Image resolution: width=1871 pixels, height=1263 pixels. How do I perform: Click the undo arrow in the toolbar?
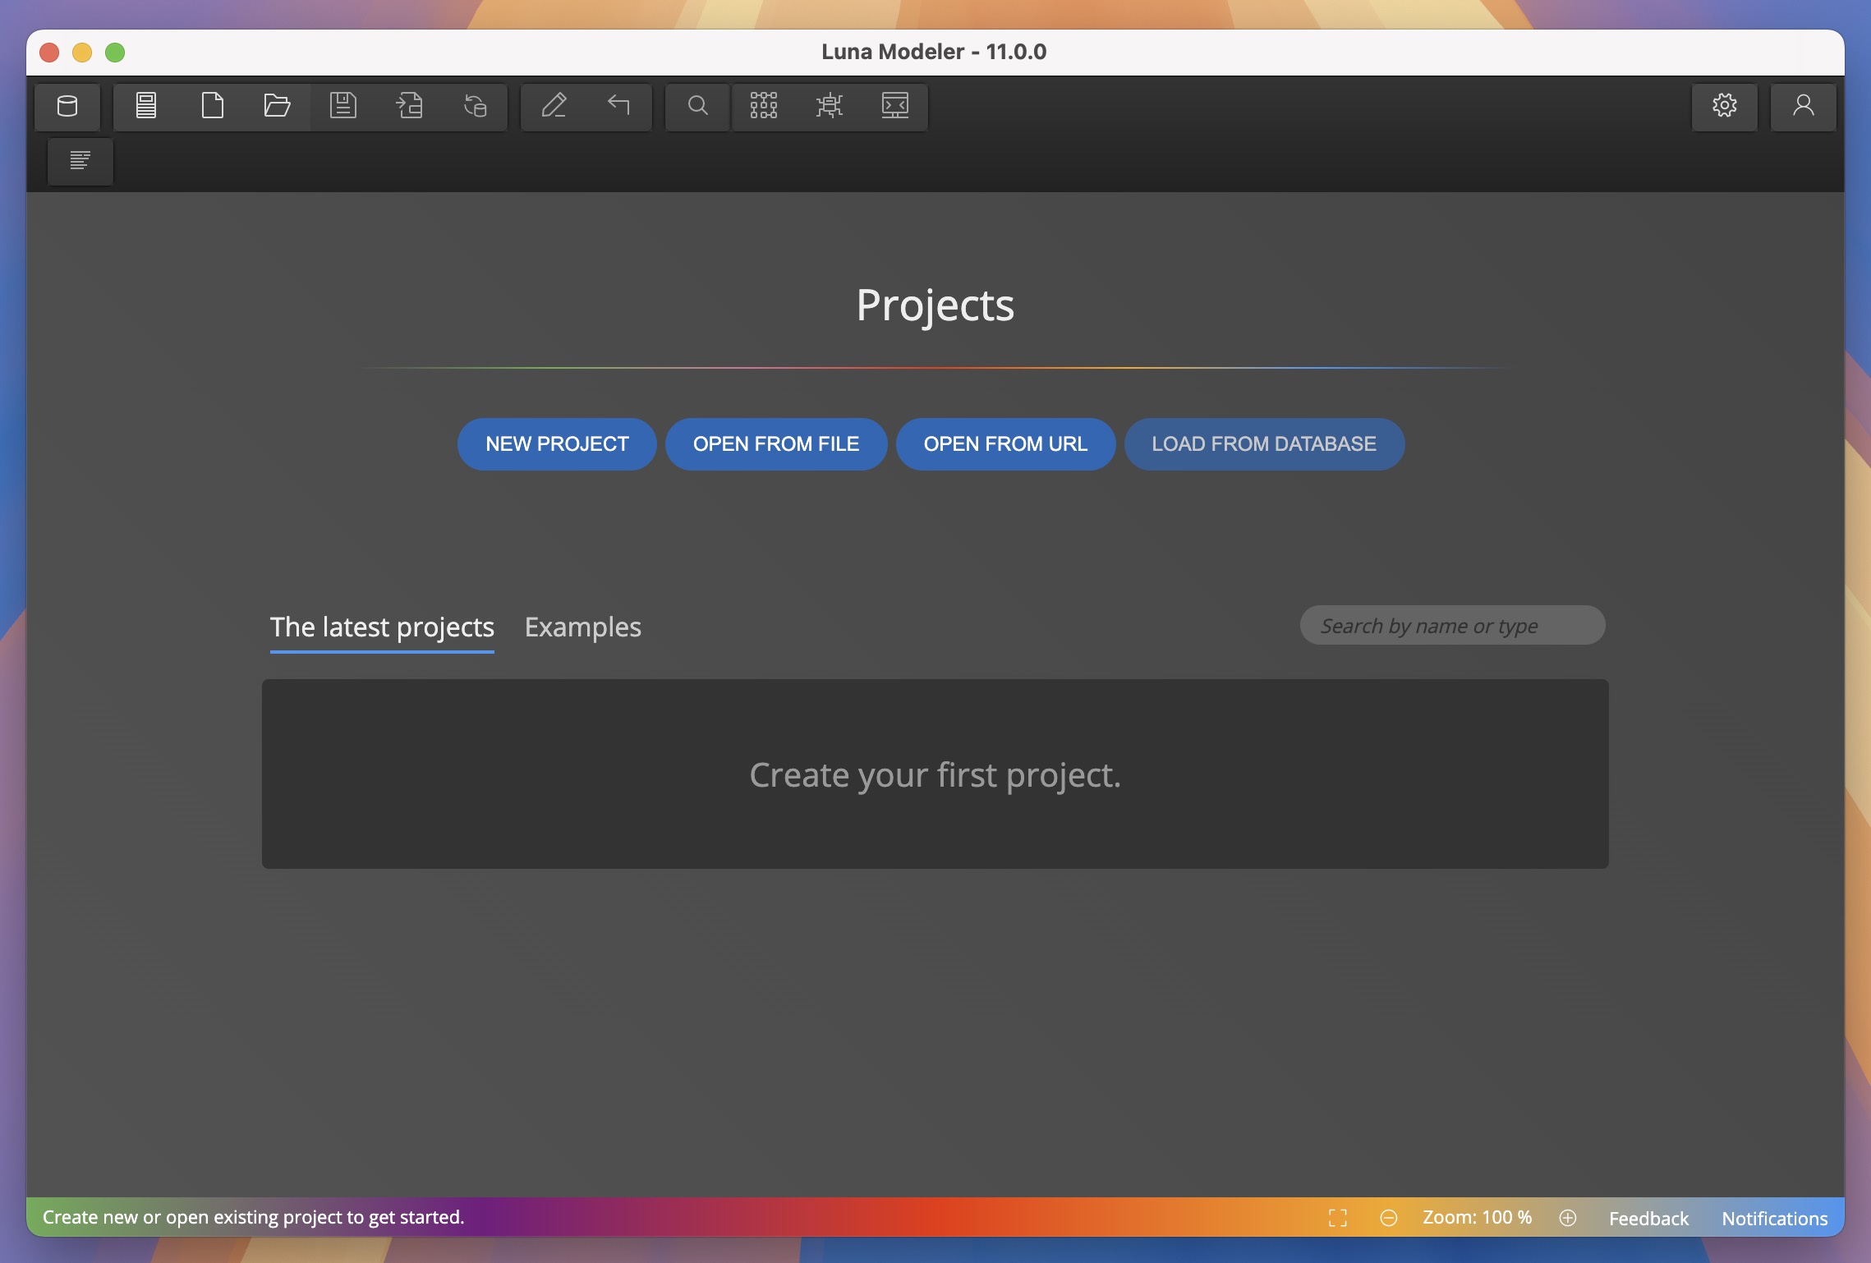point(617,107)
